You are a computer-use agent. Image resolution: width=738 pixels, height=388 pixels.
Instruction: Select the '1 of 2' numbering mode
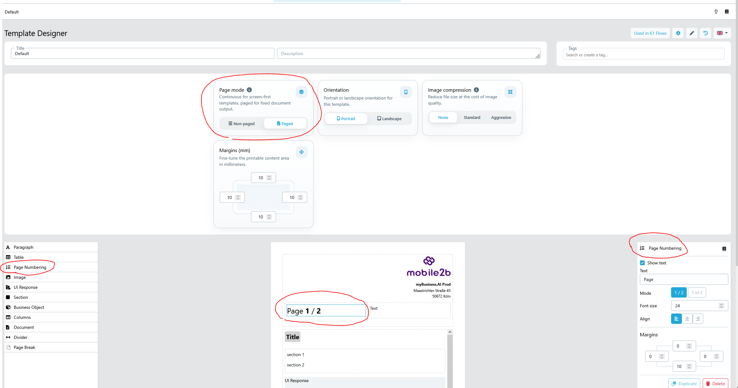[x=697, y=293]
